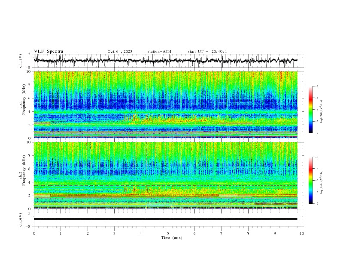Click the "start UT = 20:40: 1" text

pos(207,51)
